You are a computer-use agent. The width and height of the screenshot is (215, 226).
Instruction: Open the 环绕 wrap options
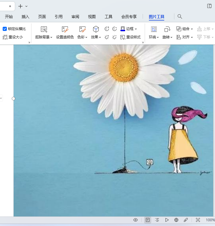(x=154, y=33)
